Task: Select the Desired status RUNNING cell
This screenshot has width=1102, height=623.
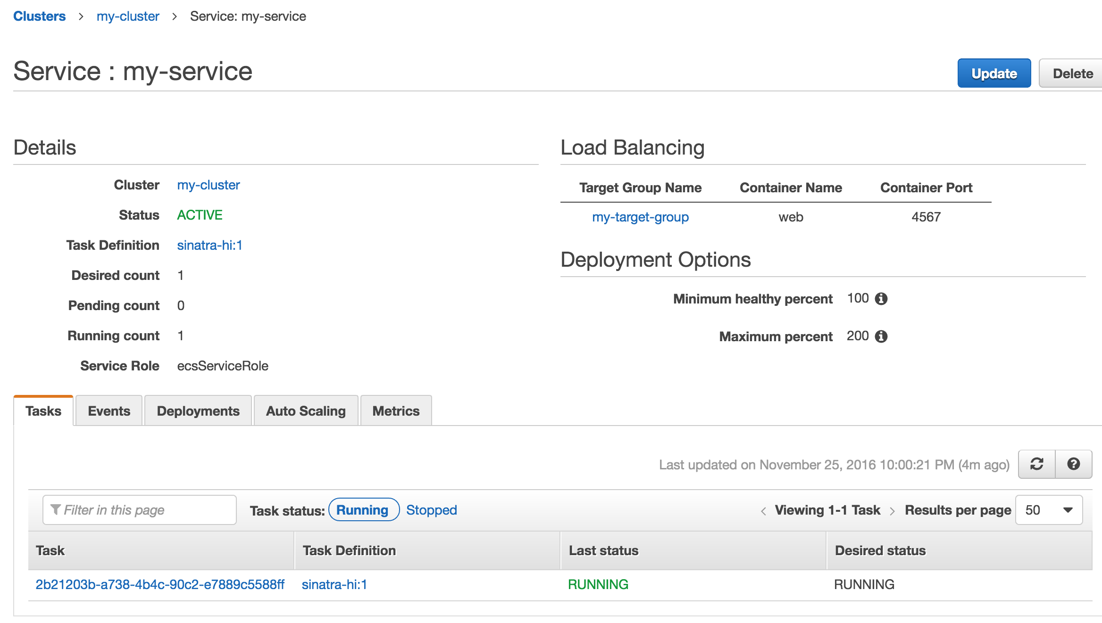Action: pos(864,584)
